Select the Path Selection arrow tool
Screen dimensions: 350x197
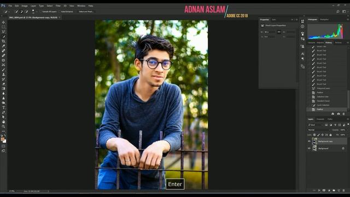3,117
